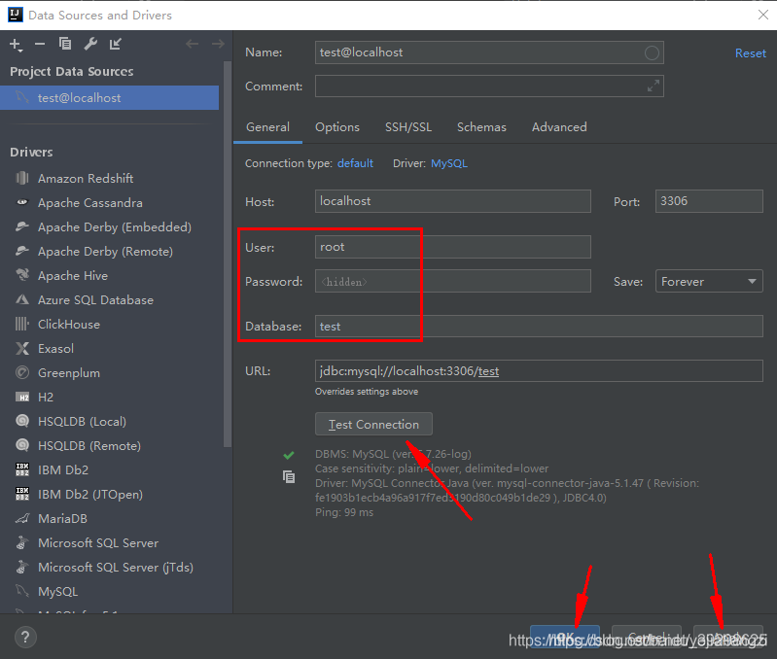Expand the Comment field with the arrows icon
The image size is (777, 659).
pos(653,87)
